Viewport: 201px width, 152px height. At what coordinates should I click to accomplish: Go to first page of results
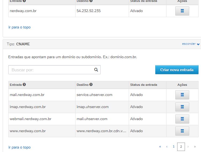tap(160, 146)
